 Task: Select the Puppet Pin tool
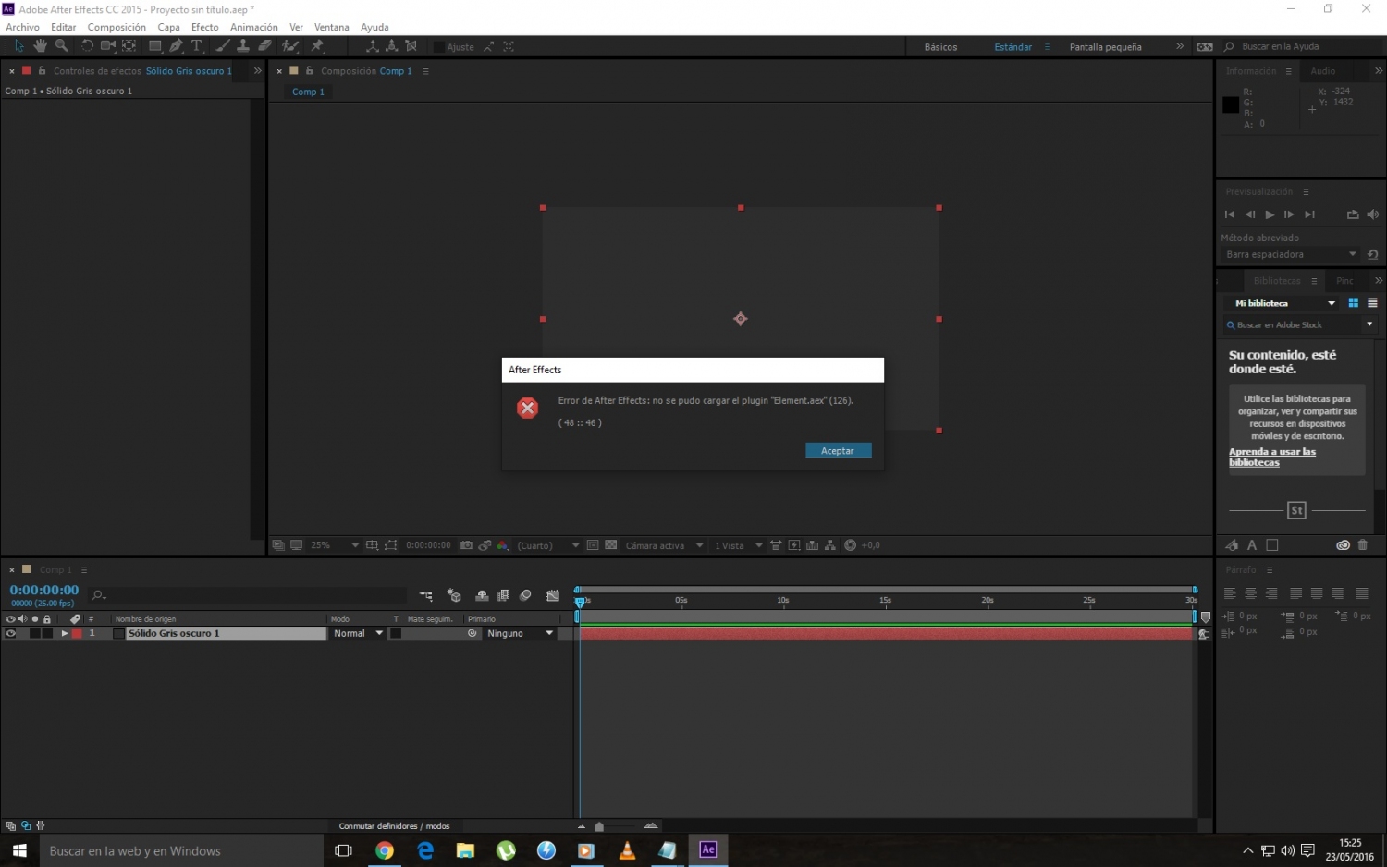point(317,45)
